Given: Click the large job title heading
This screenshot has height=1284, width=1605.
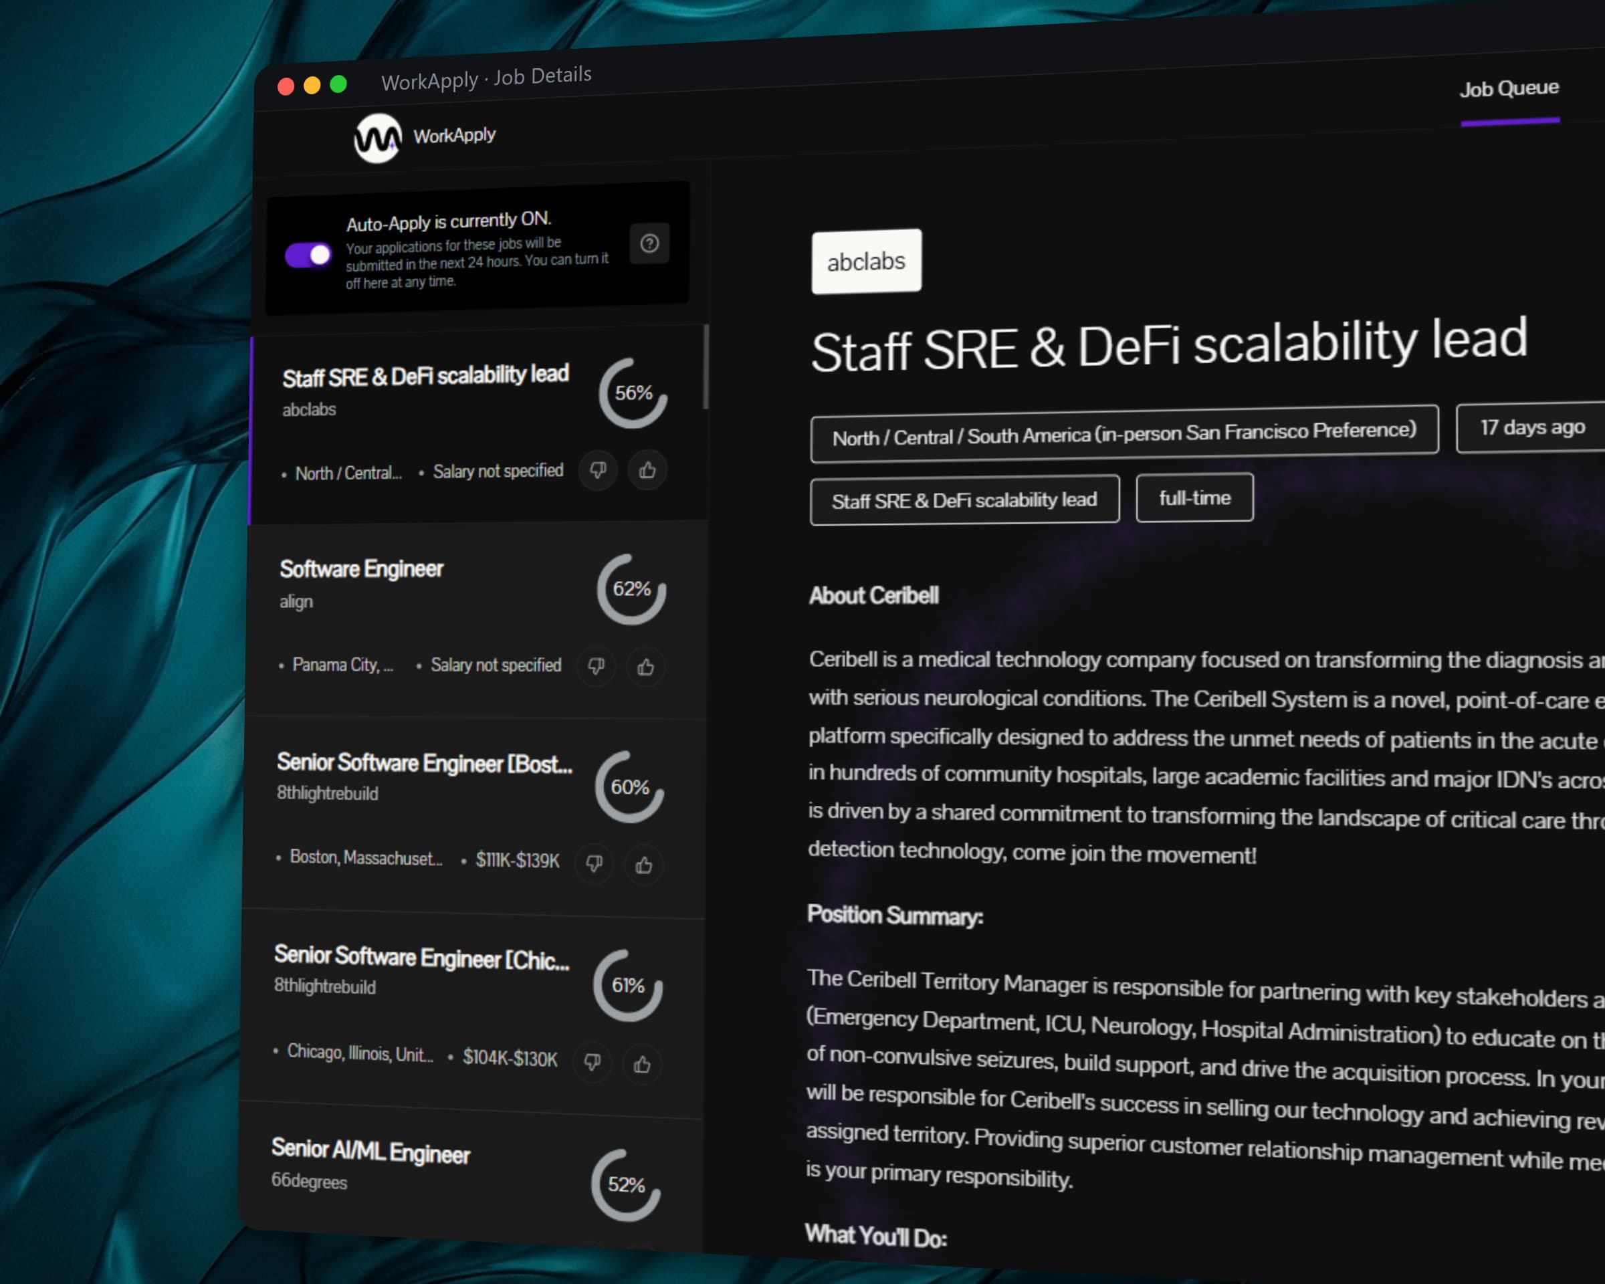Looking at the screenshot, I should pos(1169,344).
